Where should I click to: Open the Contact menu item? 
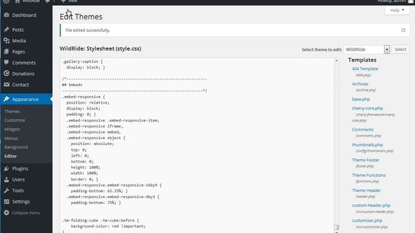pos(20,85)
